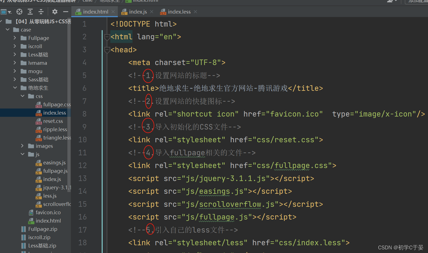This screenshot has width=428, height=253.
Task: Click the favicon.ico href value
Action: [294, 114]
